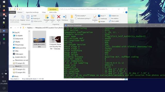Click GPS Position line in PowerShell
The image size is (165, 92).
[x=106, y=73]
